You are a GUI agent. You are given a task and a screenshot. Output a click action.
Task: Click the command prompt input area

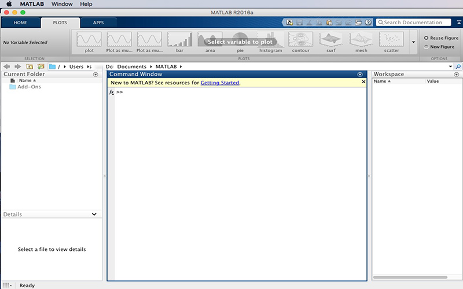click(241, 92)
